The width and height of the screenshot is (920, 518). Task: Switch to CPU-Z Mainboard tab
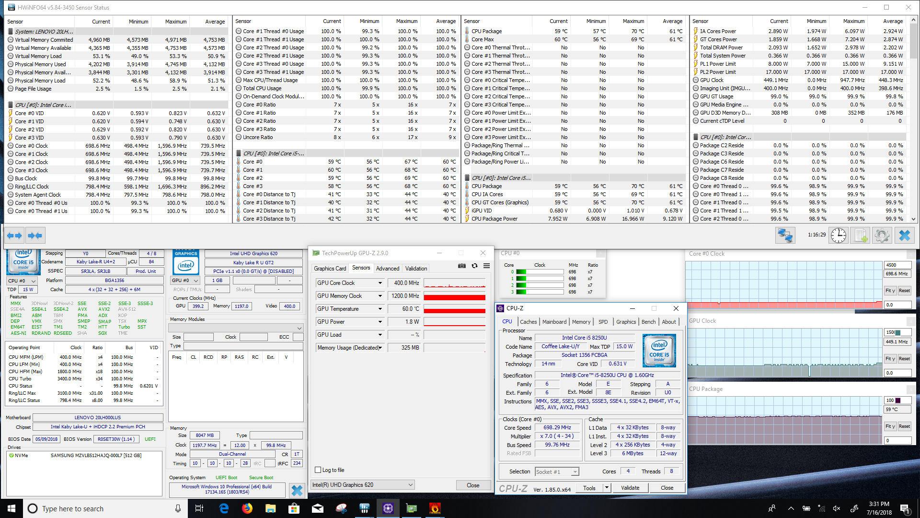tap(554, 322)
